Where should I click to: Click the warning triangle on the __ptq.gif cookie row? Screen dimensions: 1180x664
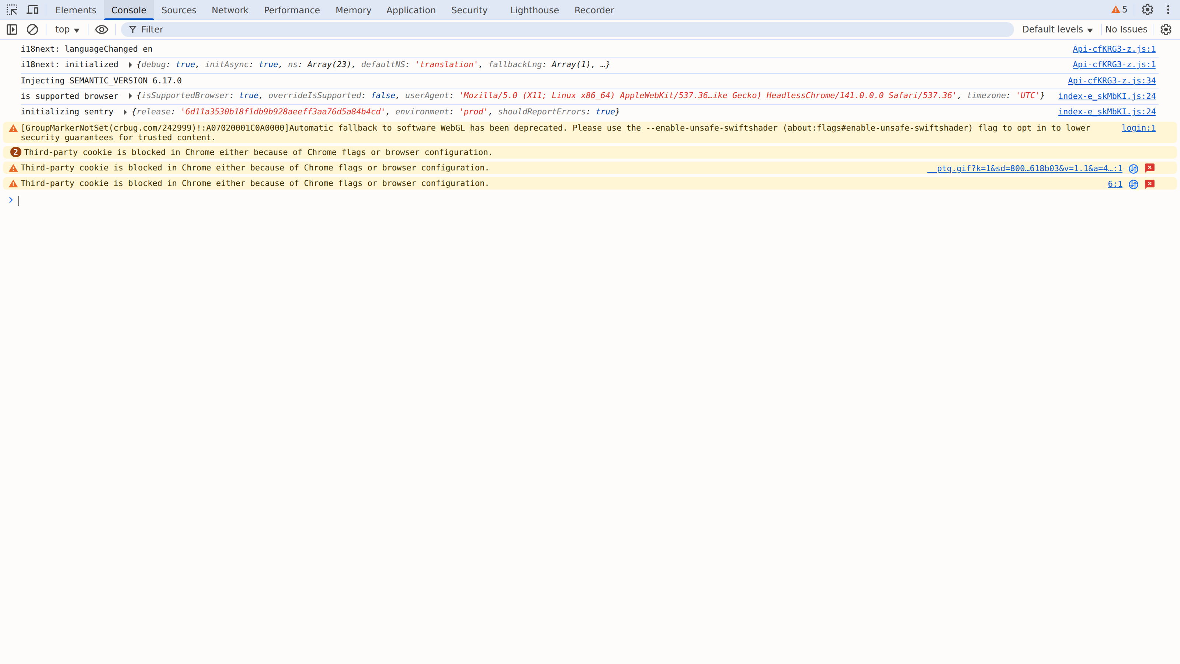13,168
